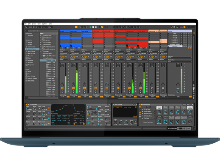
Task: Toggle the Bass Amp device on/off
Action: point(140,104)
